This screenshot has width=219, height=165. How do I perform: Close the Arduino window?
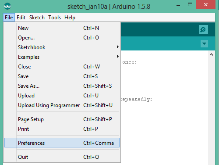[x=206, y=5]
